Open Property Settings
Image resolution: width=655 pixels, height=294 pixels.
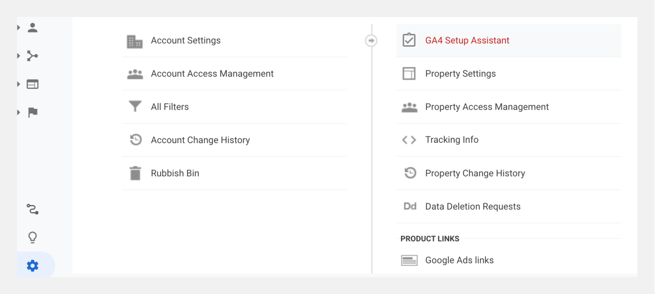coord(460,73)
